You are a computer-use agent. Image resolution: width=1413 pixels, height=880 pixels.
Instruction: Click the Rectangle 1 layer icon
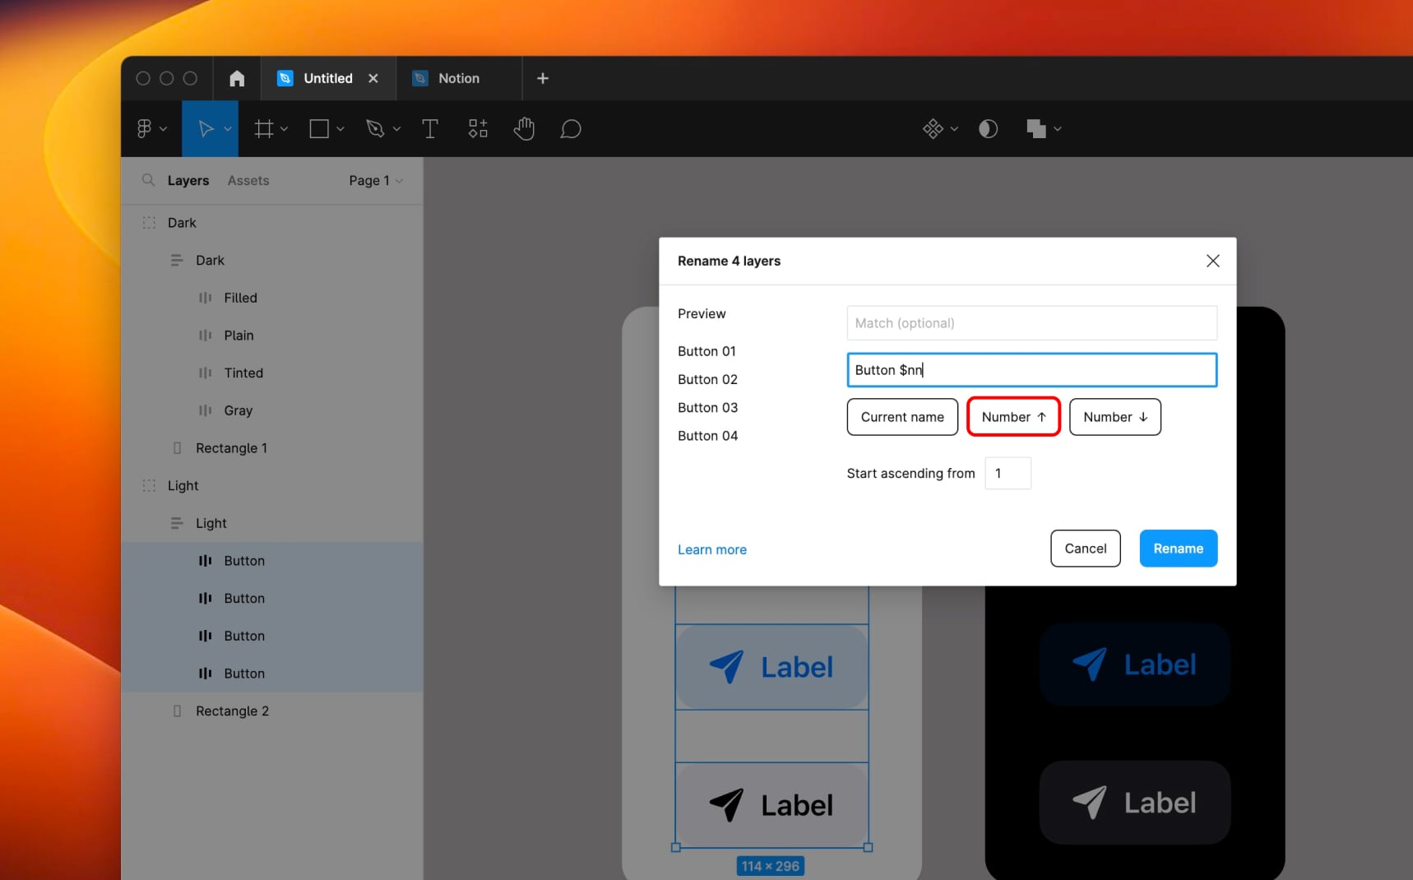(x=177, y=448)
